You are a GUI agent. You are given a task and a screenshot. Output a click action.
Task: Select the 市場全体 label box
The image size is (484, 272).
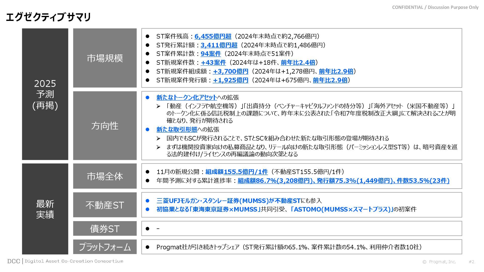(x=105, y=176)
